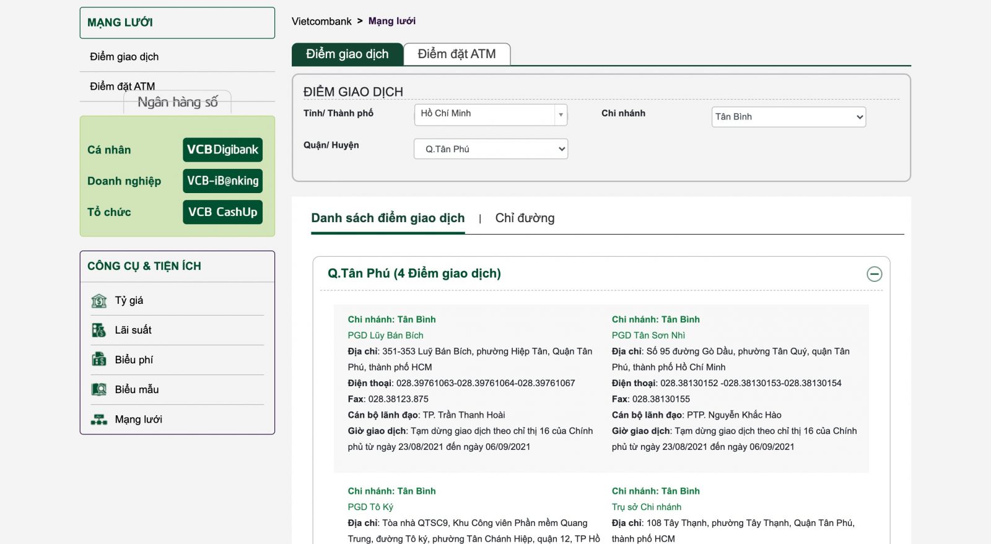Open Điểm giao dịch in left sidebar
Viewport: 991px width, 544px height.
click(124, 57)
